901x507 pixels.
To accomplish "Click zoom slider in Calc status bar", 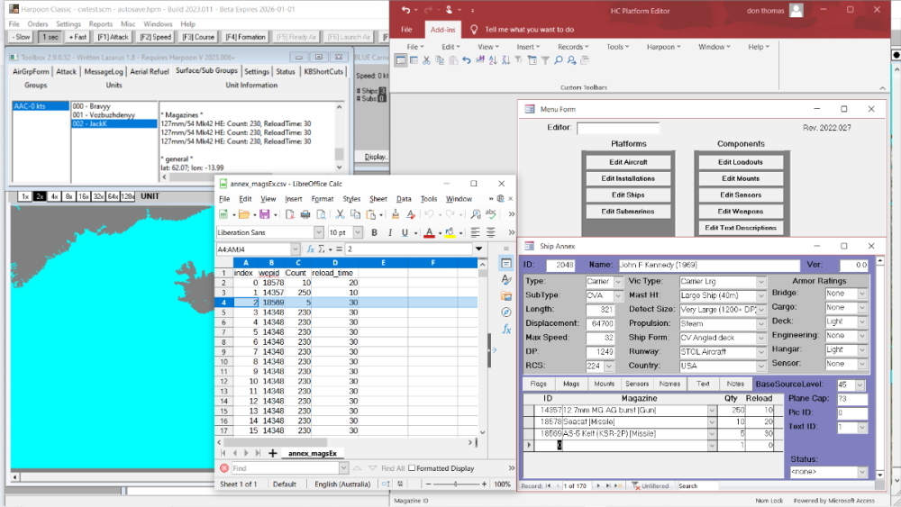I will (456, 484).
